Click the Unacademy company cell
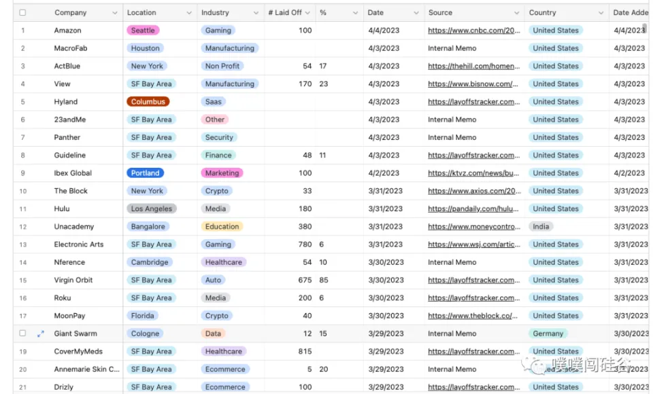This screenshot has width=653, height=394. [74, 227]
